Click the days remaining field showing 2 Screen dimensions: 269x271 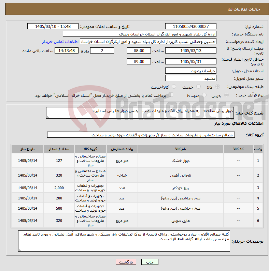pyautogui.click(x=102, y=51)
